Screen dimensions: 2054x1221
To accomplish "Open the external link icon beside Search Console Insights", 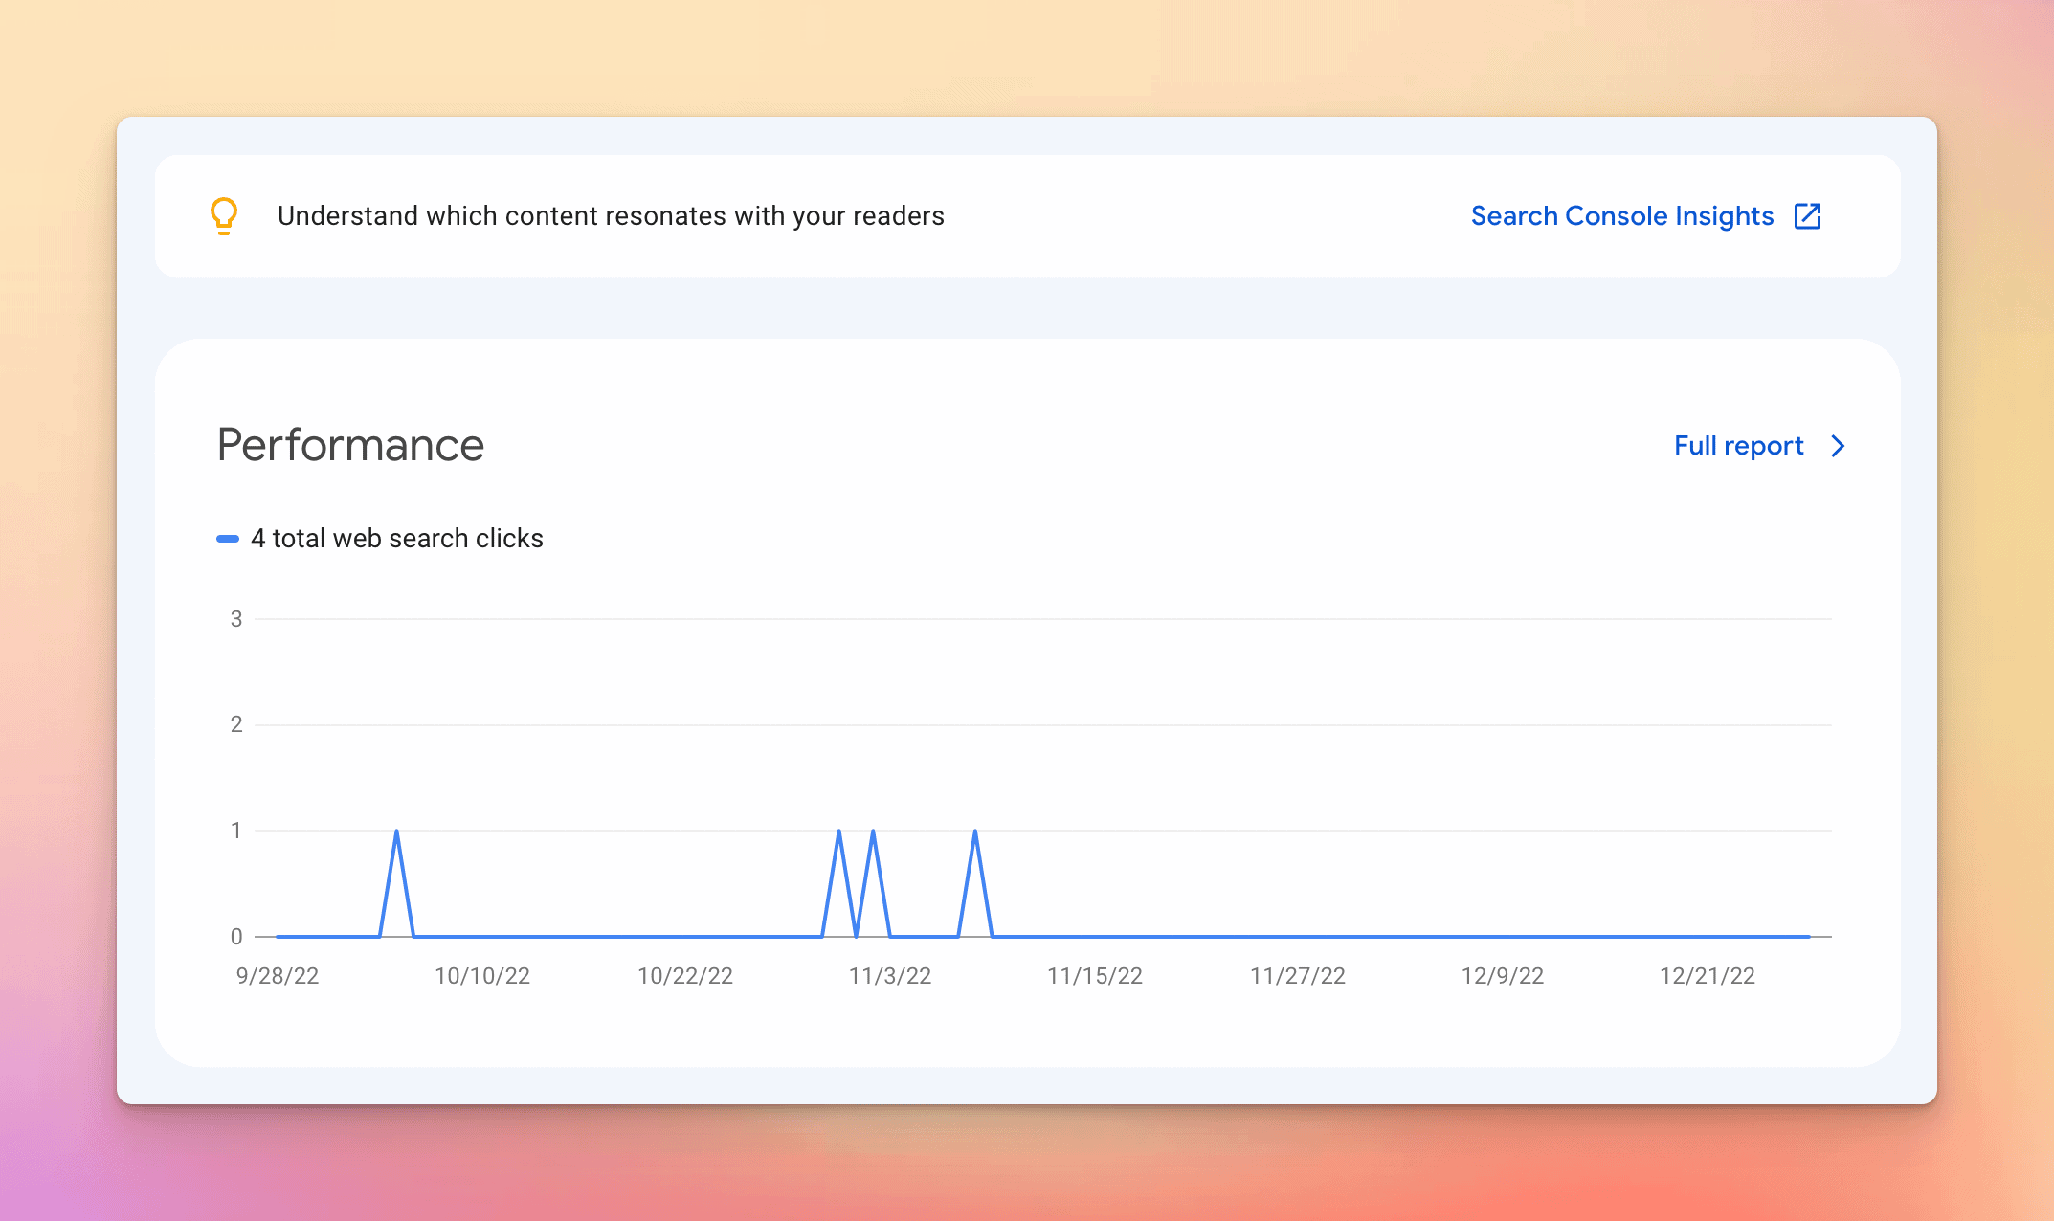I will pos(1807,216).
